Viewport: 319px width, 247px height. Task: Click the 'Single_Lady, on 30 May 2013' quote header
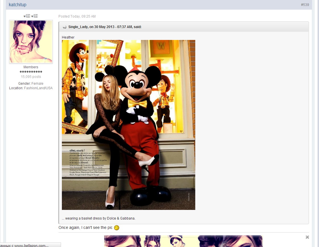pos(105,27)
